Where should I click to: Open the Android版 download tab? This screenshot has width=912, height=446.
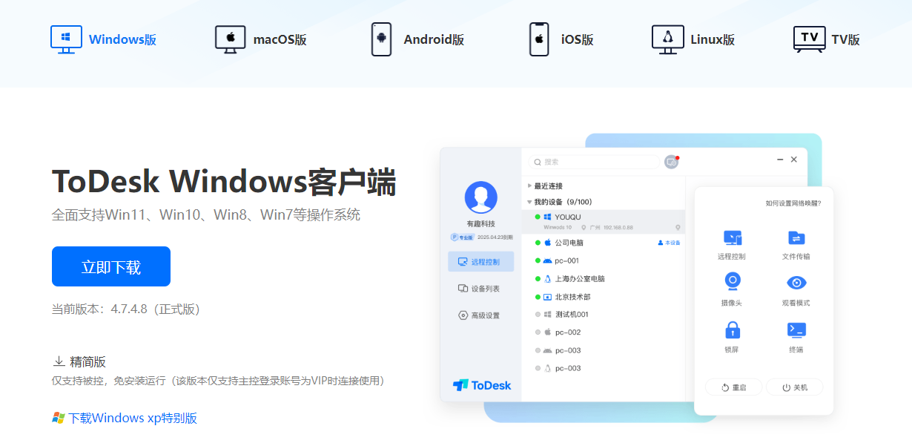(x=417, y=39)
